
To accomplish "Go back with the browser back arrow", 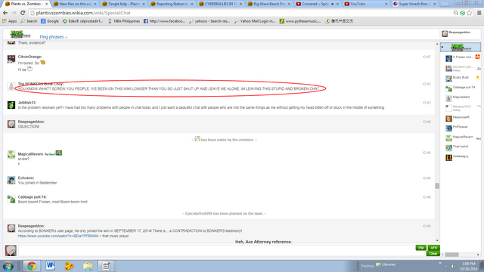I will [x=5, y=13].
